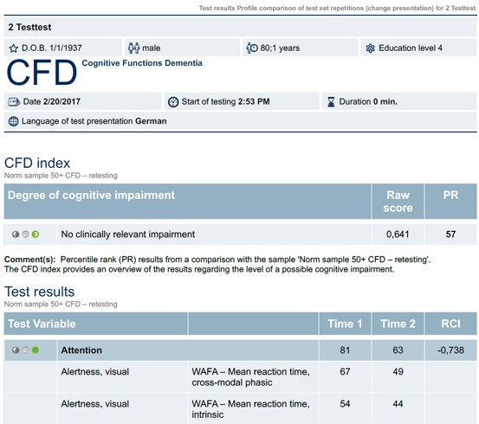Click the Raw score column header

tap(398, 201)
